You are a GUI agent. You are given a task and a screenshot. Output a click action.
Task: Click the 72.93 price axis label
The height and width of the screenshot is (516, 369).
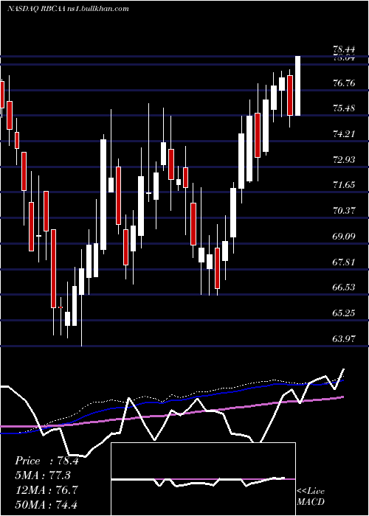tap(344, 160)
